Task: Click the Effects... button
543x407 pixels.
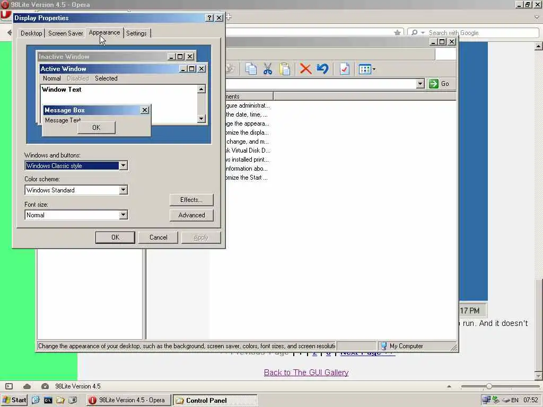Action: pyautogui.click(x=191, y=200)
